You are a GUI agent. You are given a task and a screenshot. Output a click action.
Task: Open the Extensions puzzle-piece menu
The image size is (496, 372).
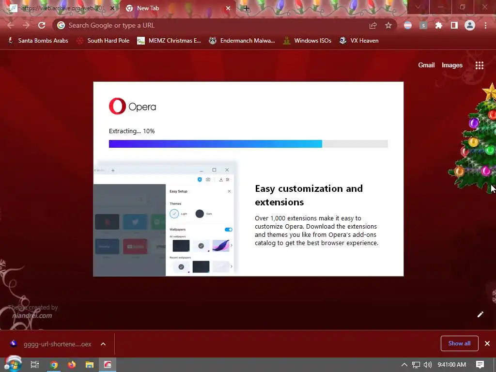(439, 25)
